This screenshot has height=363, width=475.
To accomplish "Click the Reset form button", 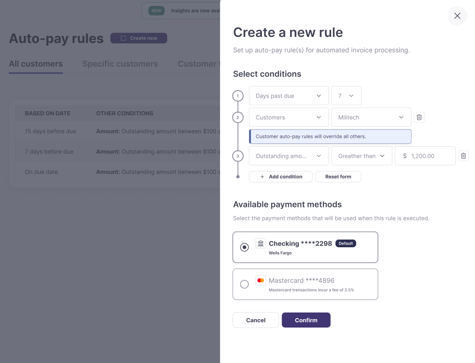I will 338,177.
